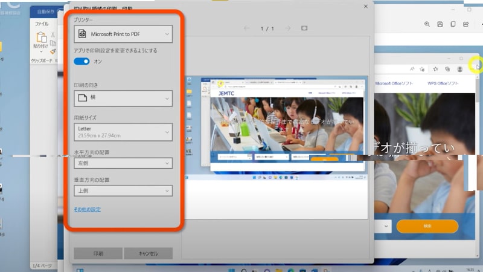Image resolution: width=483 pixels, height=272 pixels.
Task: Click the cut scissors icon in Word
Action: pyautogui.click(x=53, y=34)
